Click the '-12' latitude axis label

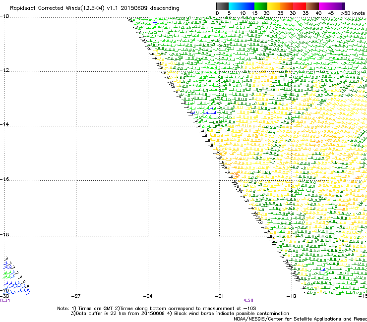click(4, 70)
